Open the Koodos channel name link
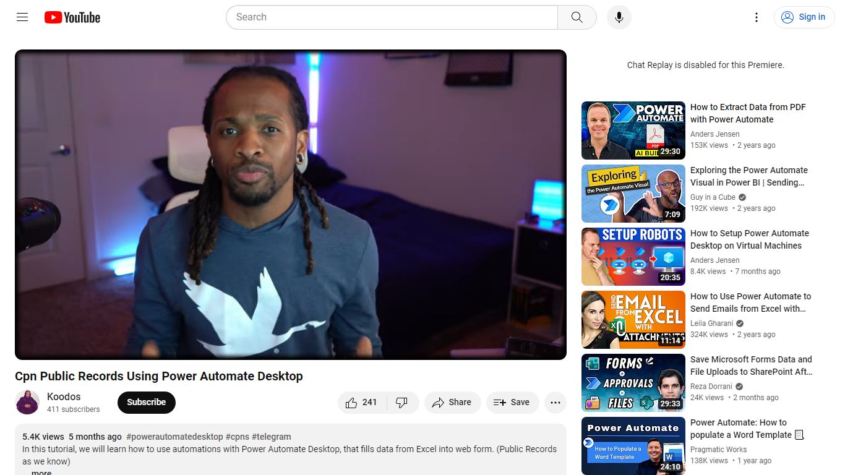 64,396
